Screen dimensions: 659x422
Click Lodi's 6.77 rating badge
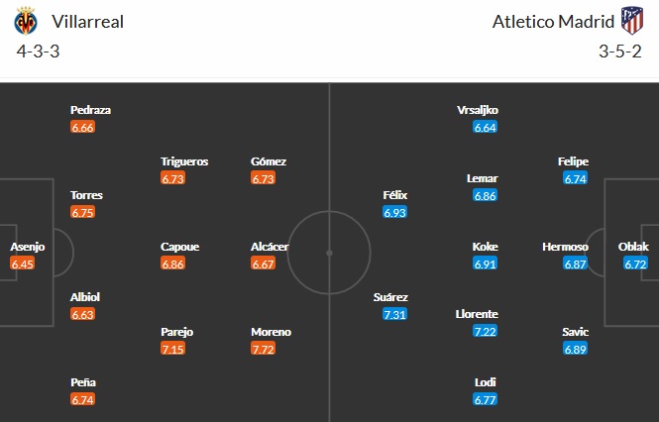[486, 399]
